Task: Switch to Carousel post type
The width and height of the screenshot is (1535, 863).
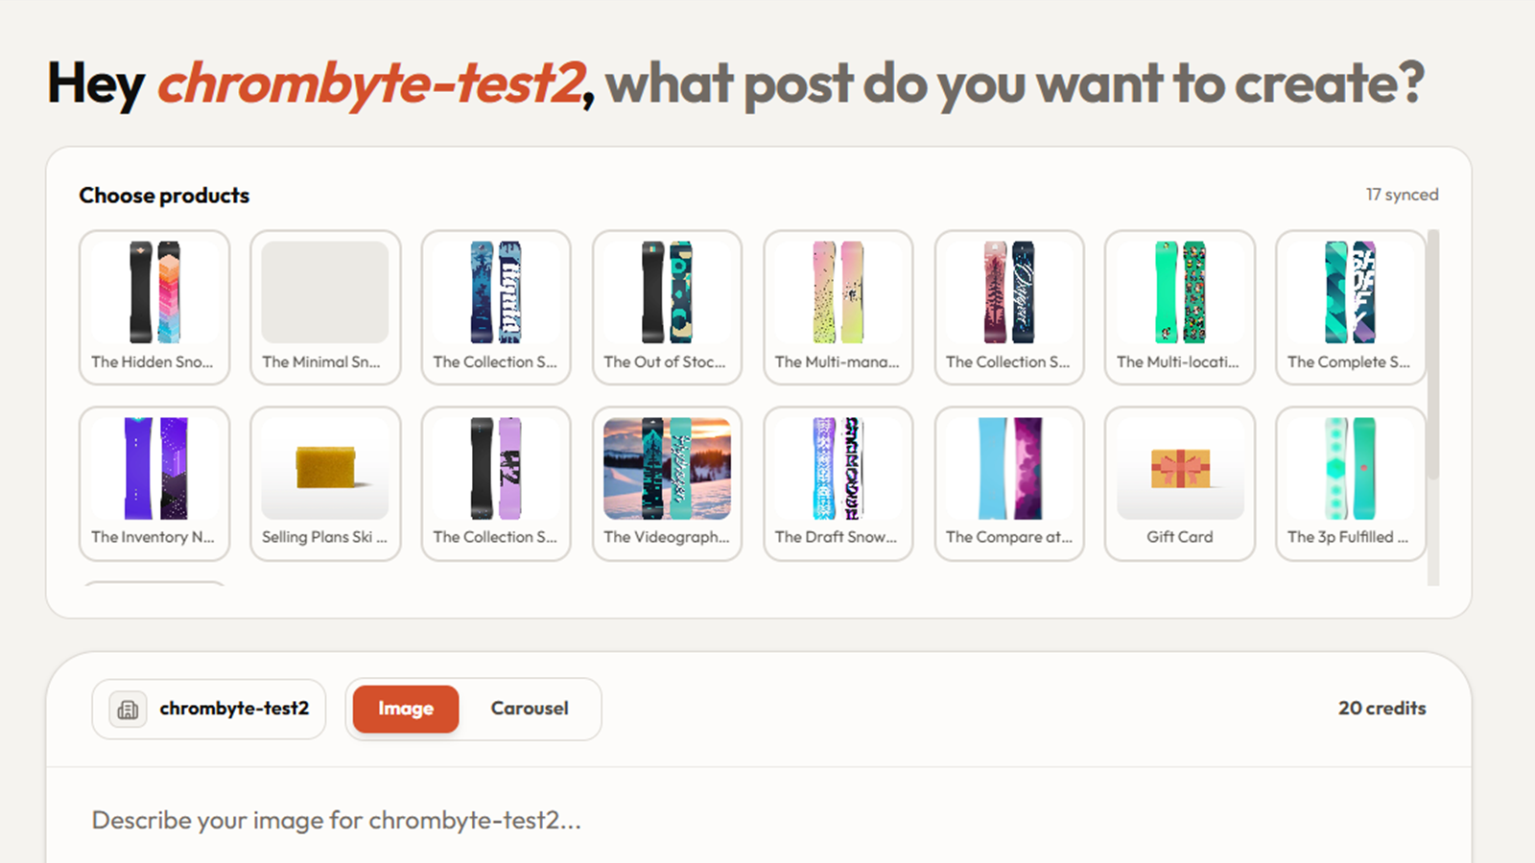Action: (530, 709)
